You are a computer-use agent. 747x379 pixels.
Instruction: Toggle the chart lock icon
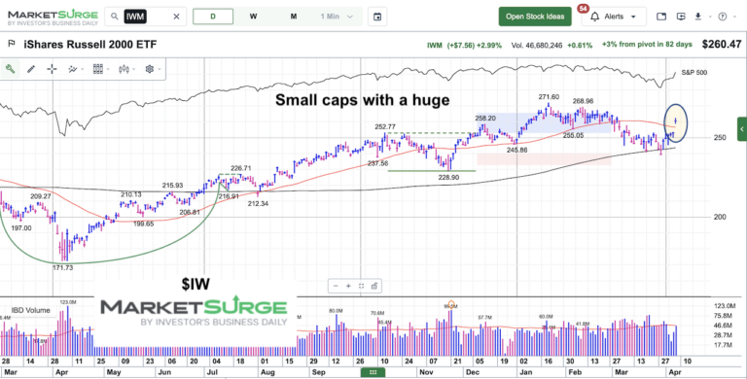[x=373, y=286]
